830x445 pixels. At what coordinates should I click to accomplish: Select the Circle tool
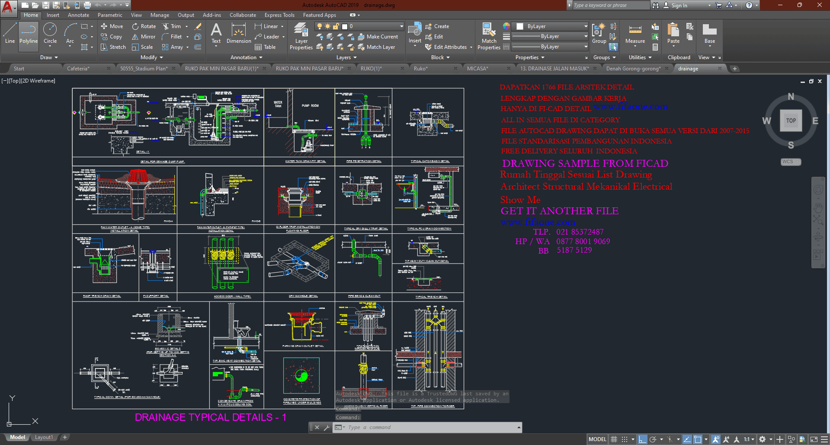(x=50, y=34)
